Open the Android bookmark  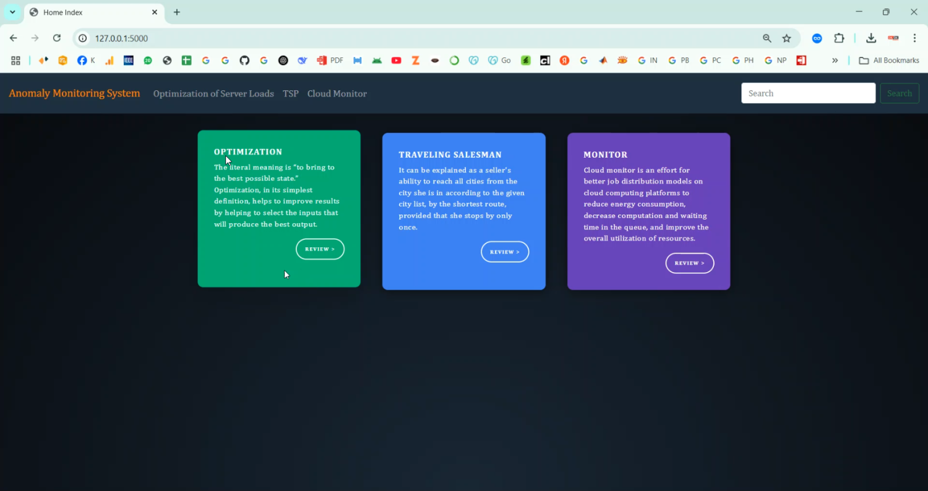click(377, 61)
